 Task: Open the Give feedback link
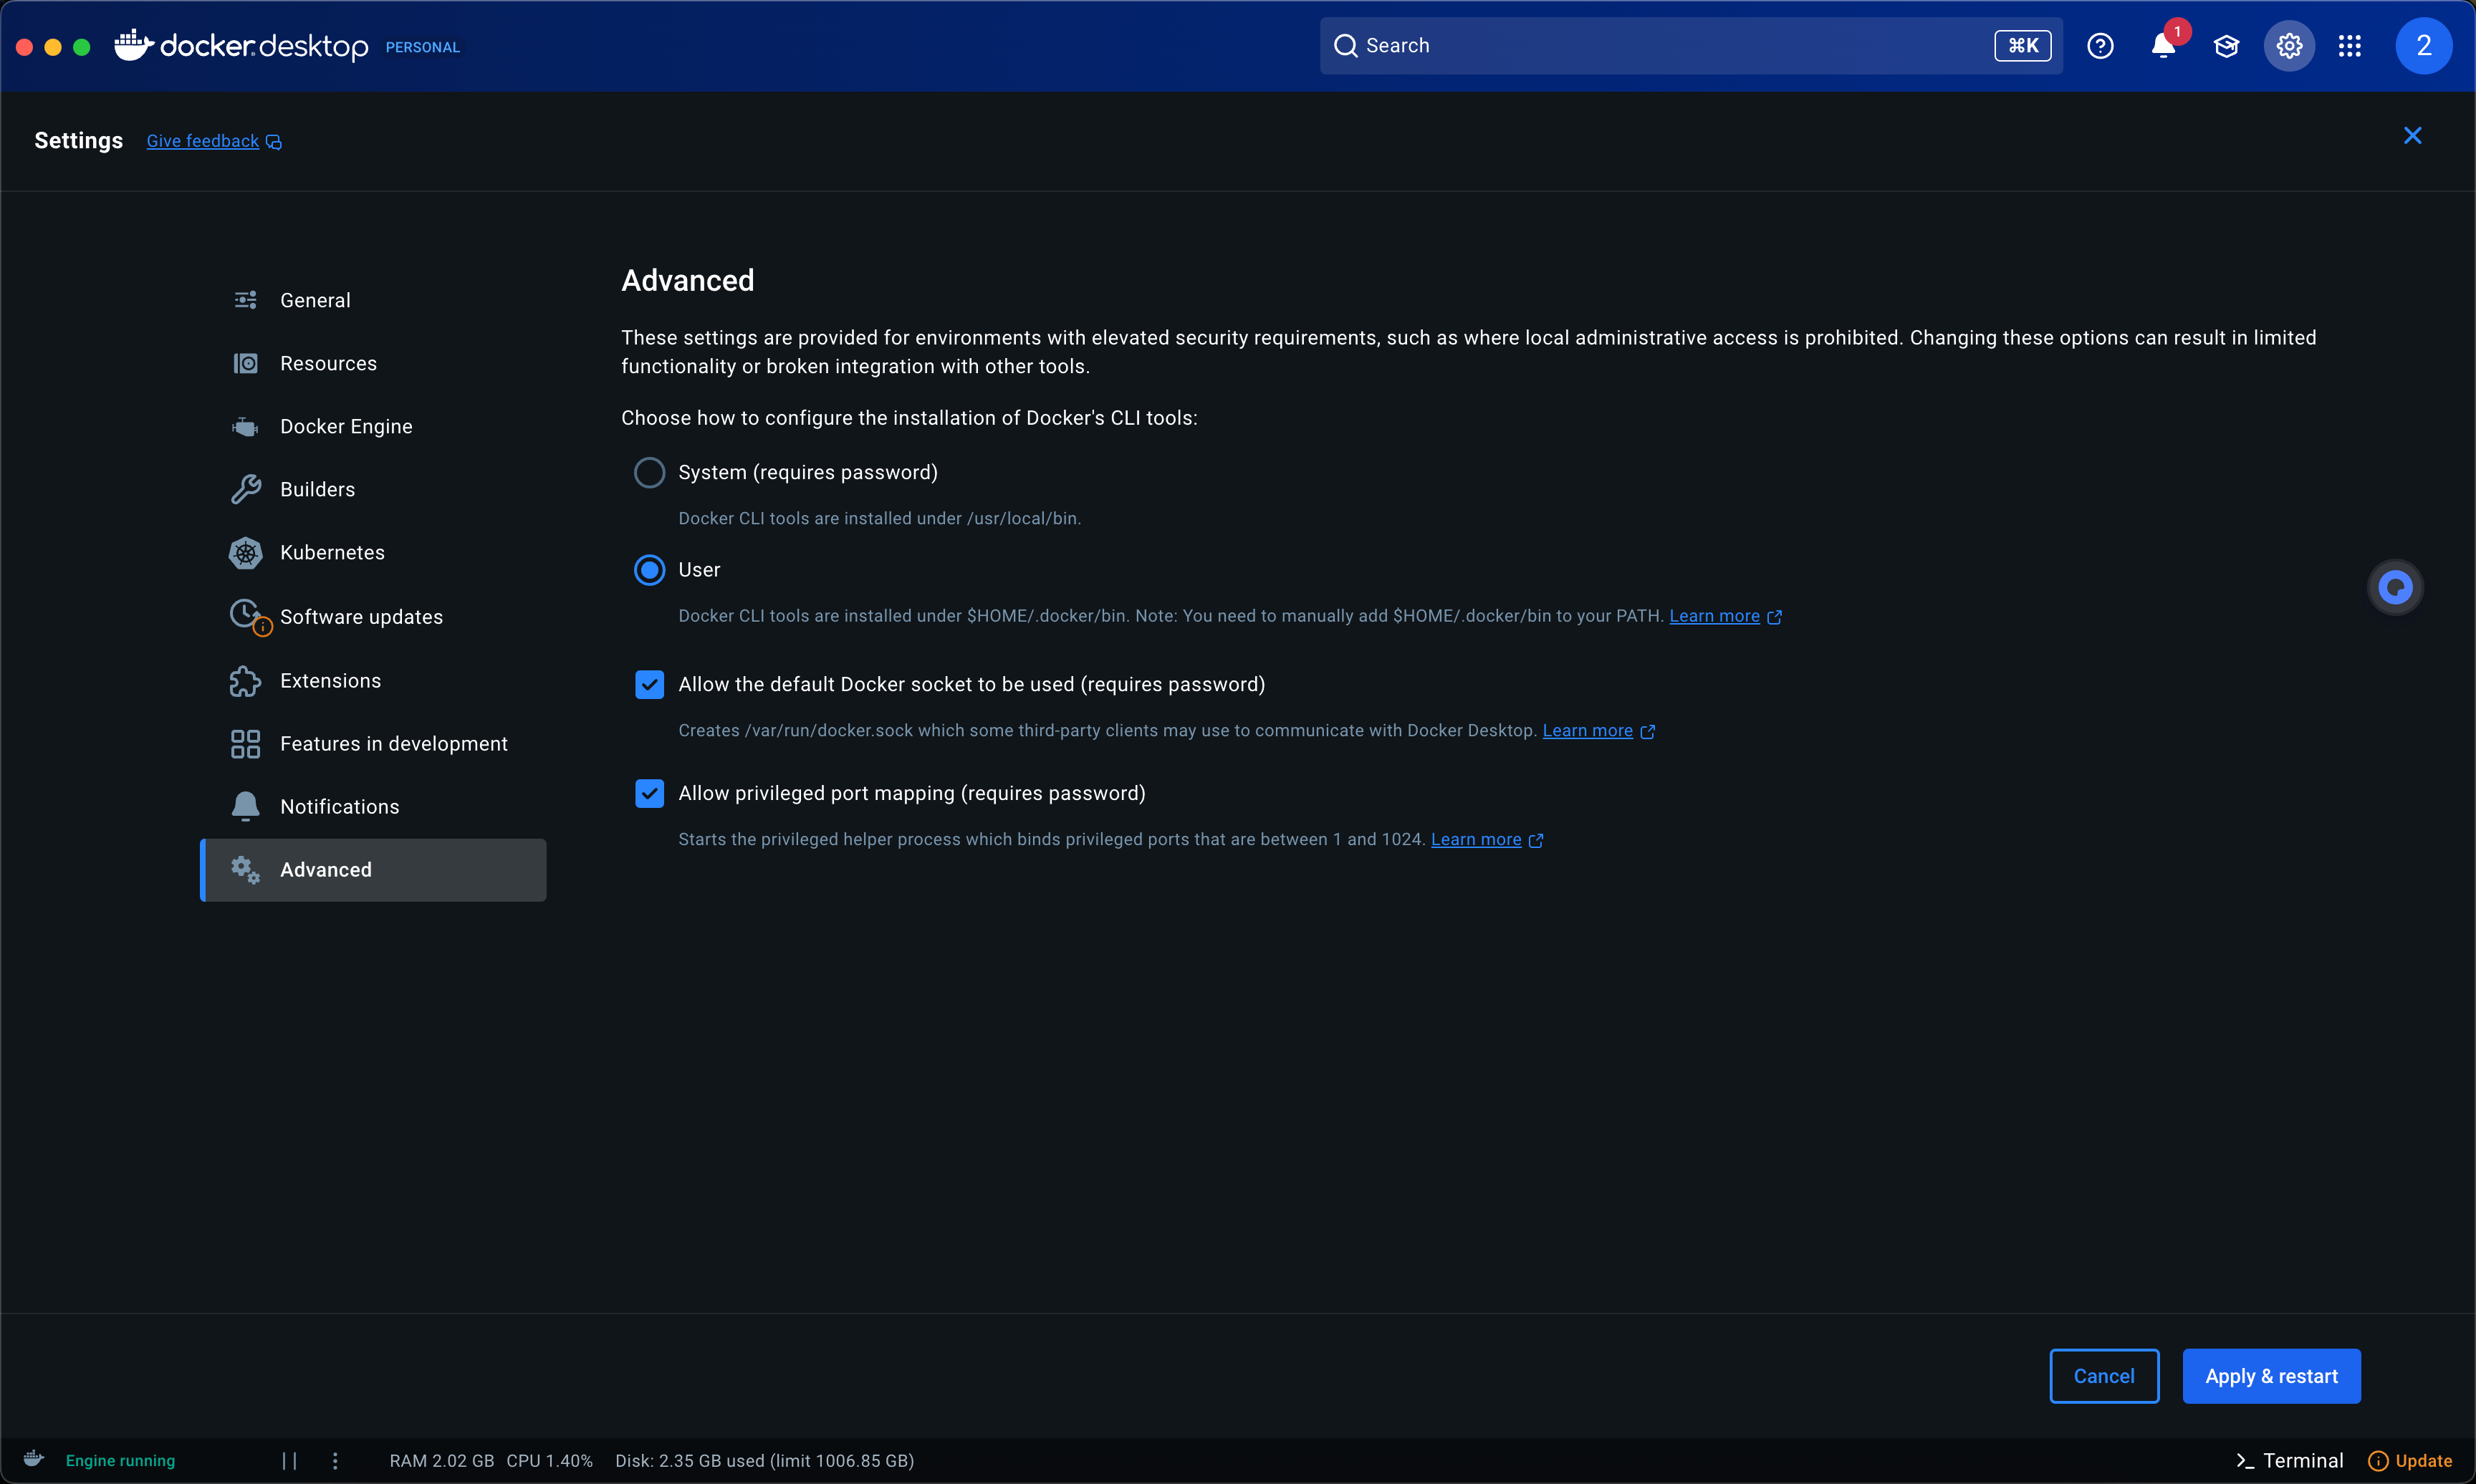pyautogui.click(x=203, y=142)
